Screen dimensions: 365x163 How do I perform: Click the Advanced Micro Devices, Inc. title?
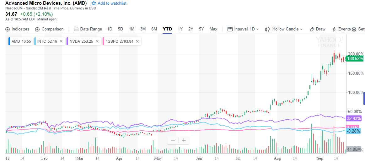(x=46, y=3)
